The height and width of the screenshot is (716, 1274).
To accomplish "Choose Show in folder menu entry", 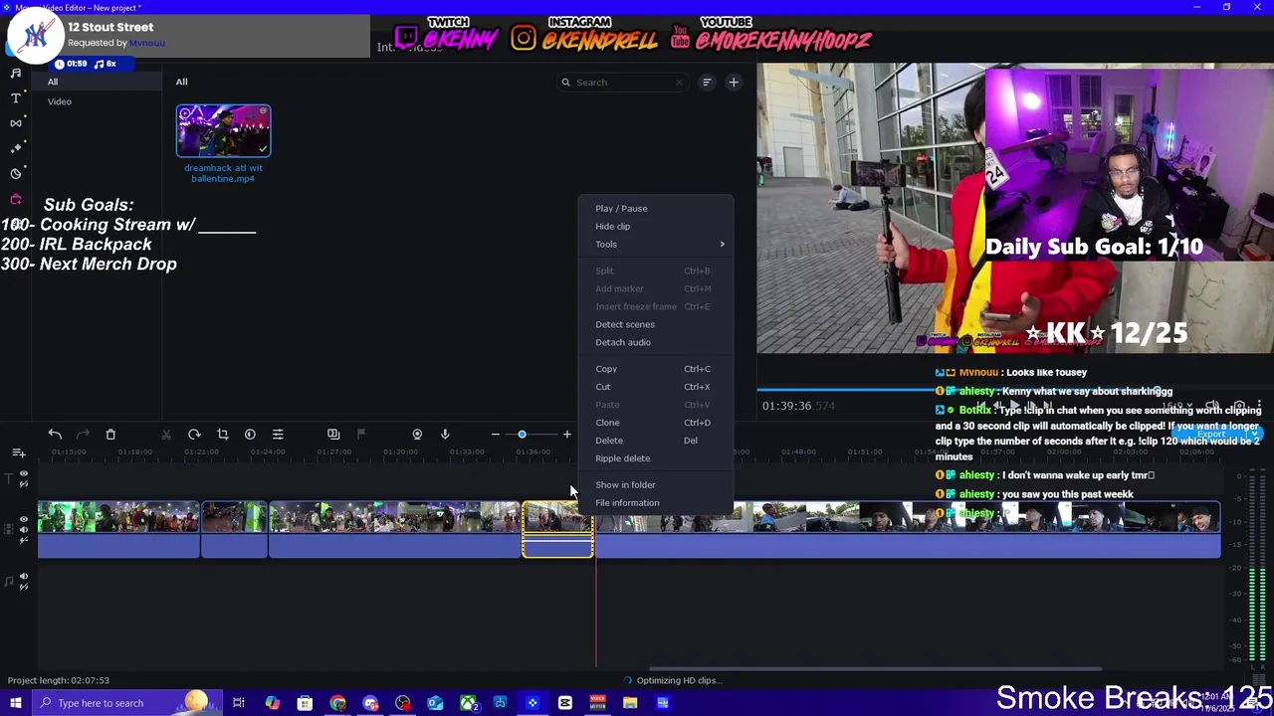I will click(657, 484).
